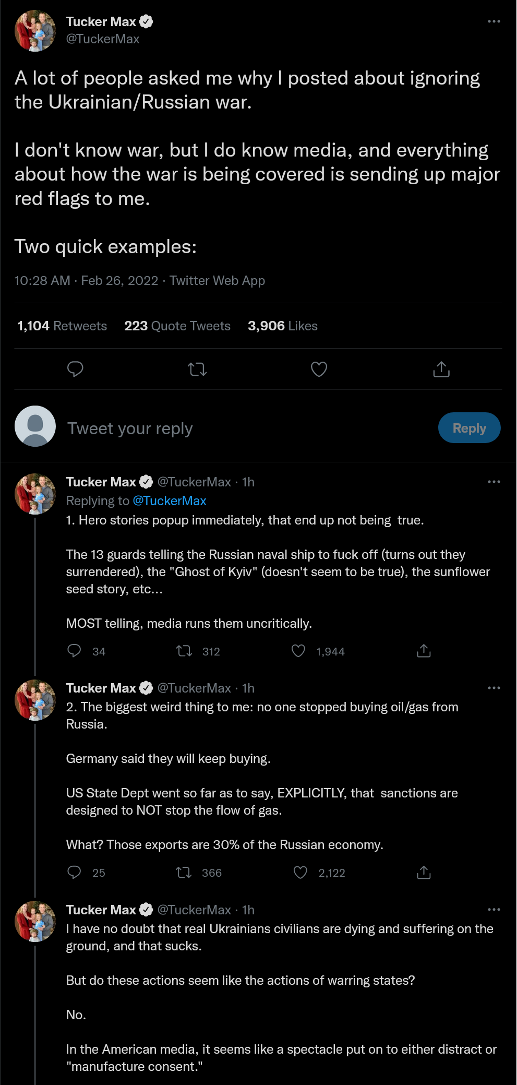Click the reply icon under the main tweet
Image resolution: width=517 pixels, height=1085 pixels.
(x=75, y=369)
